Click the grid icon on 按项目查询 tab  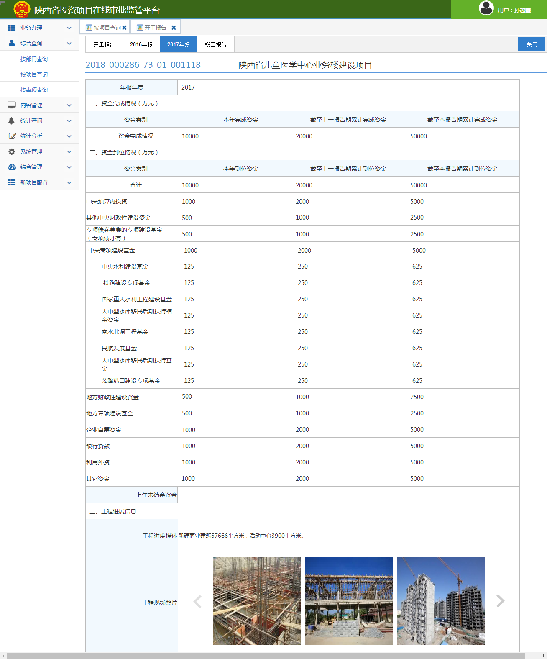point(89,28)
